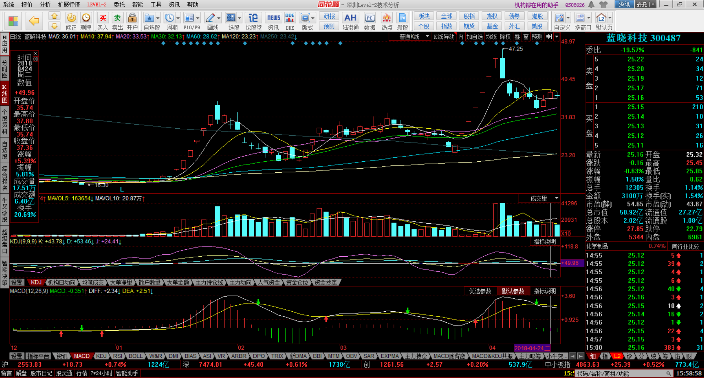Open the 扩展行情 menu
Image resolution: width=704 pixels, height=378 pixels.
pyautogui.click(x=69, y=4)
